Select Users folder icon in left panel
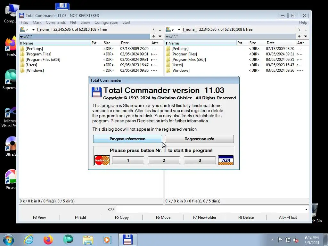This screenshot has width=328, height=246. (22, 65)
